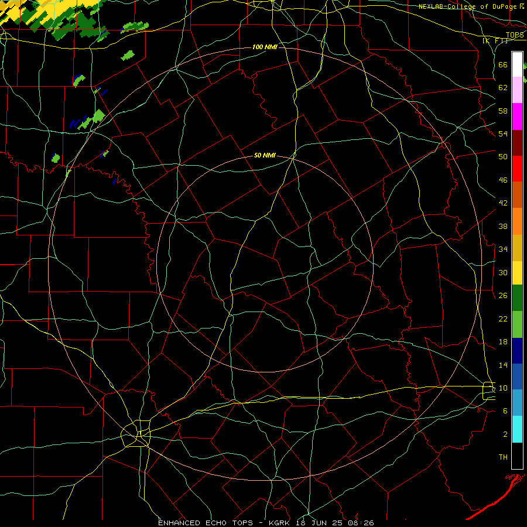Screen dimensions: 527x527
Task: Click the light pink legend swatch
Action: [517, 90]
